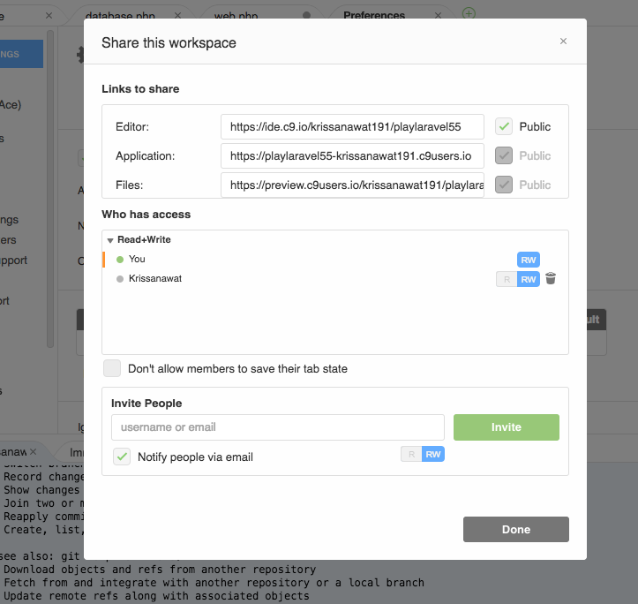This screenshot has width=638, height=604.
Task: Click the username or email input field
Action: click(x=277, y=427)
